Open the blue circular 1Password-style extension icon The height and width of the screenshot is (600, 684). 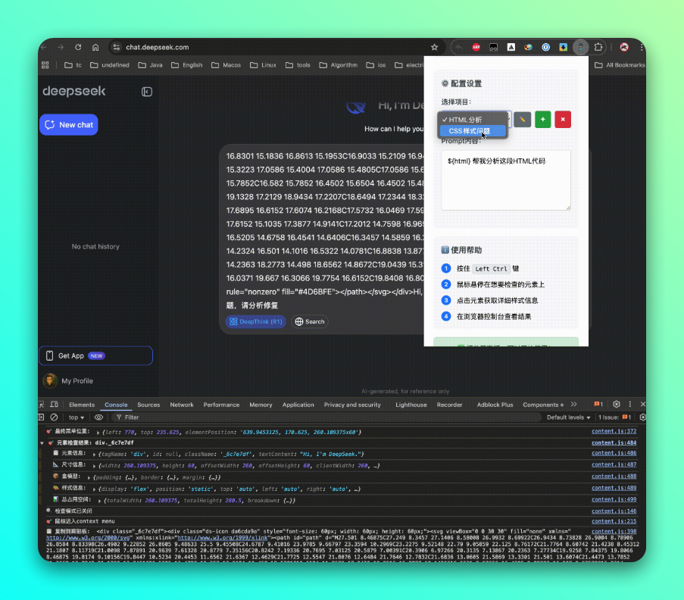[545, 47]
